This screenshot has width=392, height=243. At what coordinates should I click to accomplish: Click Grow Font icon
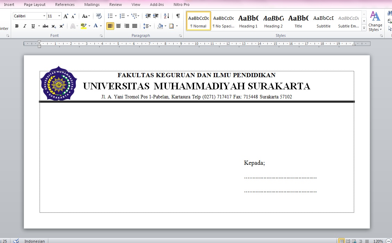click(66, 16)
